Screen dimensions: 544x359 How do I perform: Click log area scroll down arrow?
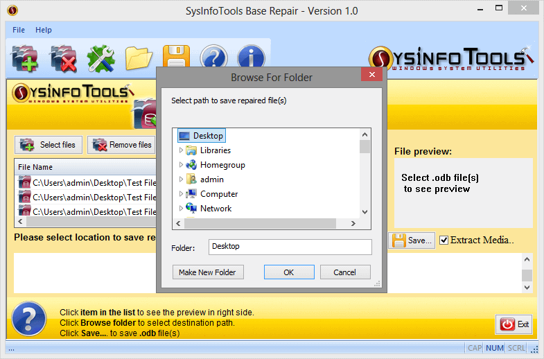point(527,288)
